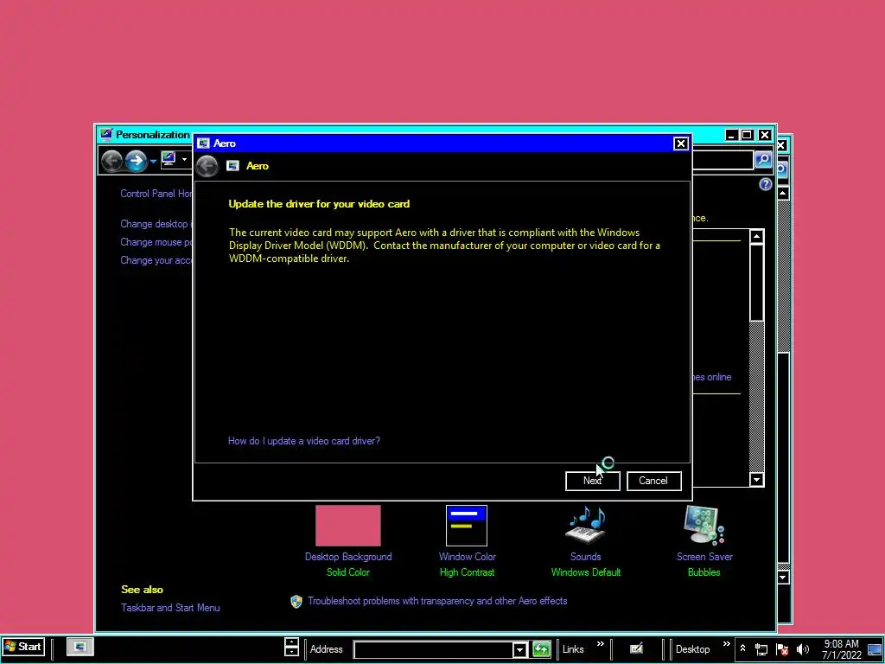Image resolution: width=885 pixels, height=664 pixels.
Task: Click the volume speaker tray icon
Action: [x=802, y=649]
